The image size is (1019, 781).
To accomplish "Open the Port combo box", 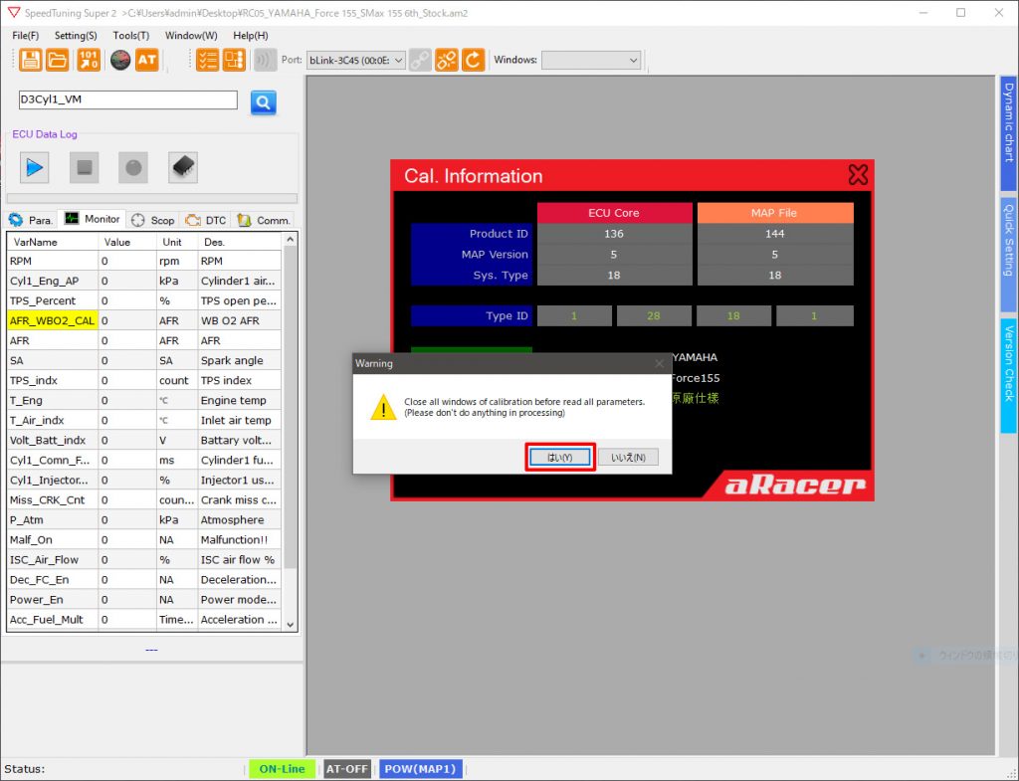I will point(356,61).
